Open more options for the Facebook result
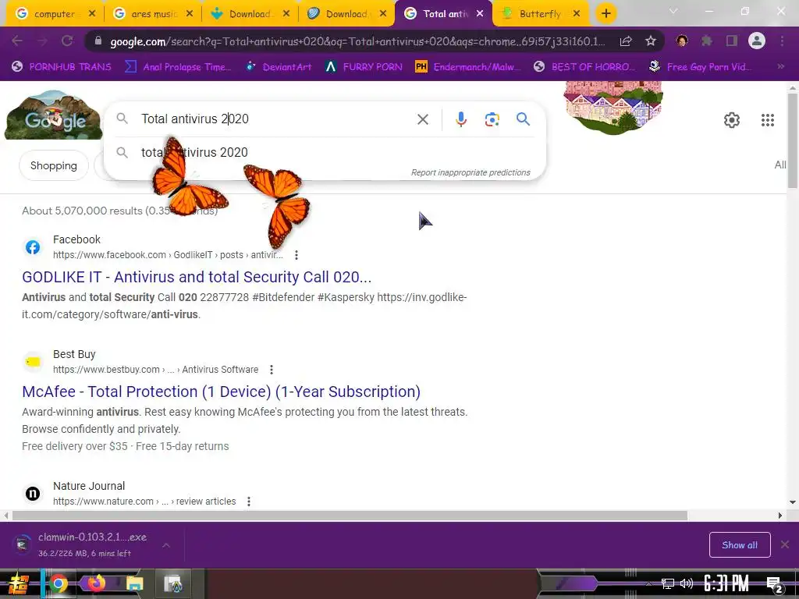This screenshot has width=799, height=599. click(x=296, y=255)
